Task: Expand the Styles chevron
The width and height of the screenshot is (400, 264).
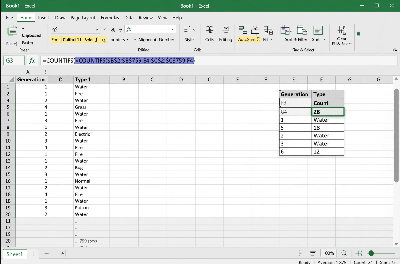Action: 194,30
